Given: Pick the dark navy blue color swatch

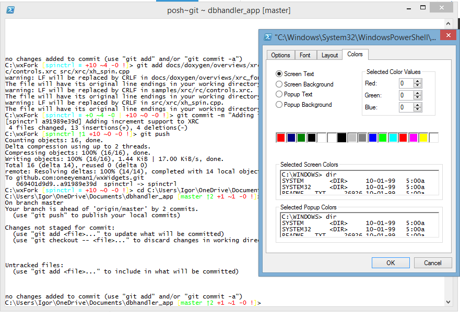Looking at the screenshot, I should coord(291,138).
